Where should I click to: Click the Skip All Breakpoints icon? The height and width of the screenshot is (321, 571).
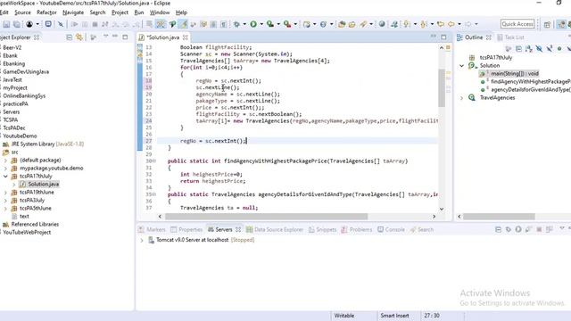click(61, 24)
